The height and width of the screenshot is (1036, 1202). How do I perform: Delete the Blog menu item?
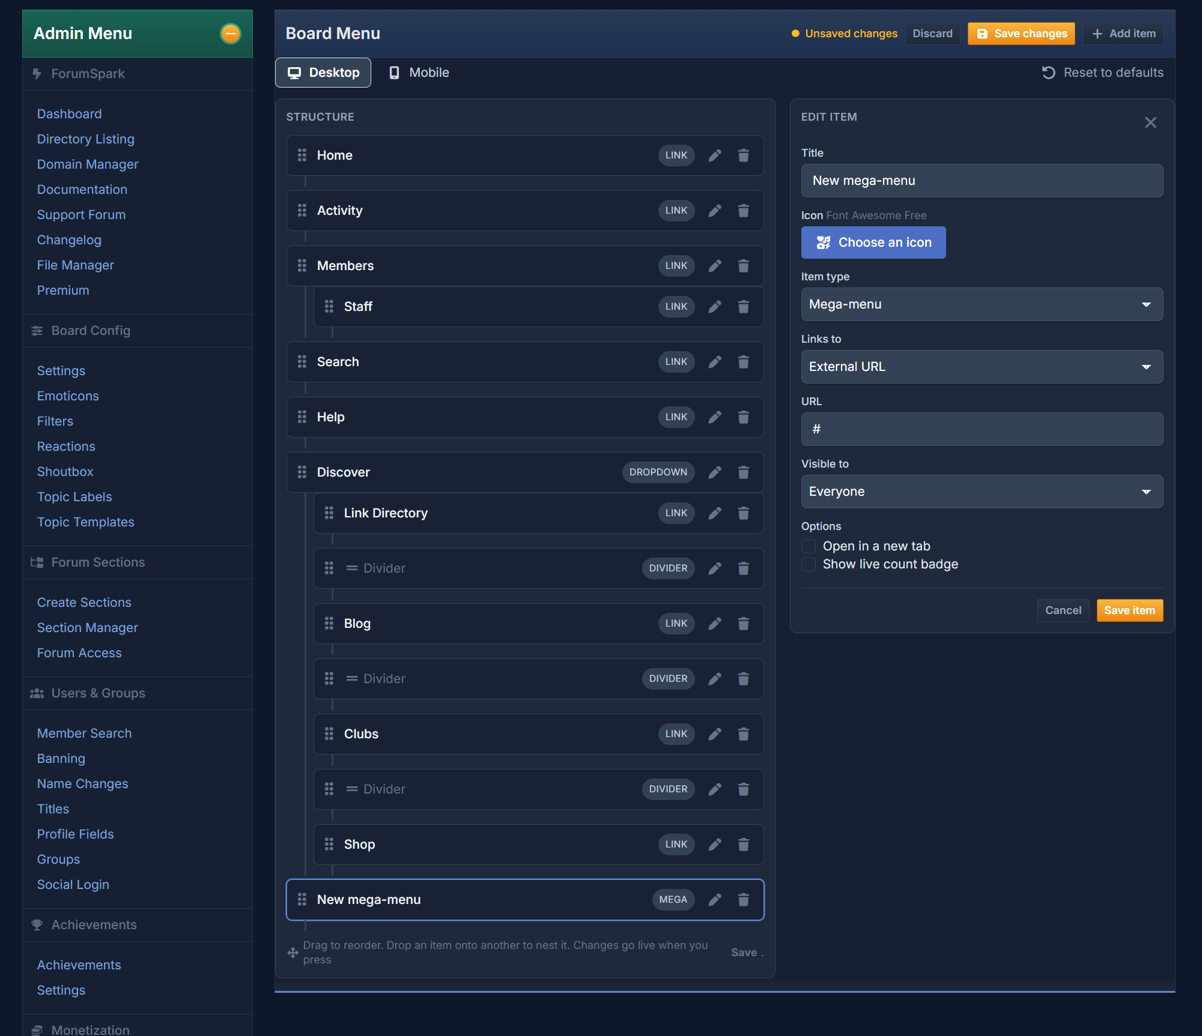point(743,624)
